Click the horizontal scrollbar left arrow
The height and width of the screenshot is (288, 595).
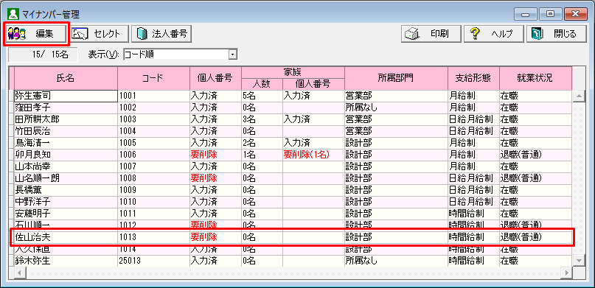[x=19, y=273]
